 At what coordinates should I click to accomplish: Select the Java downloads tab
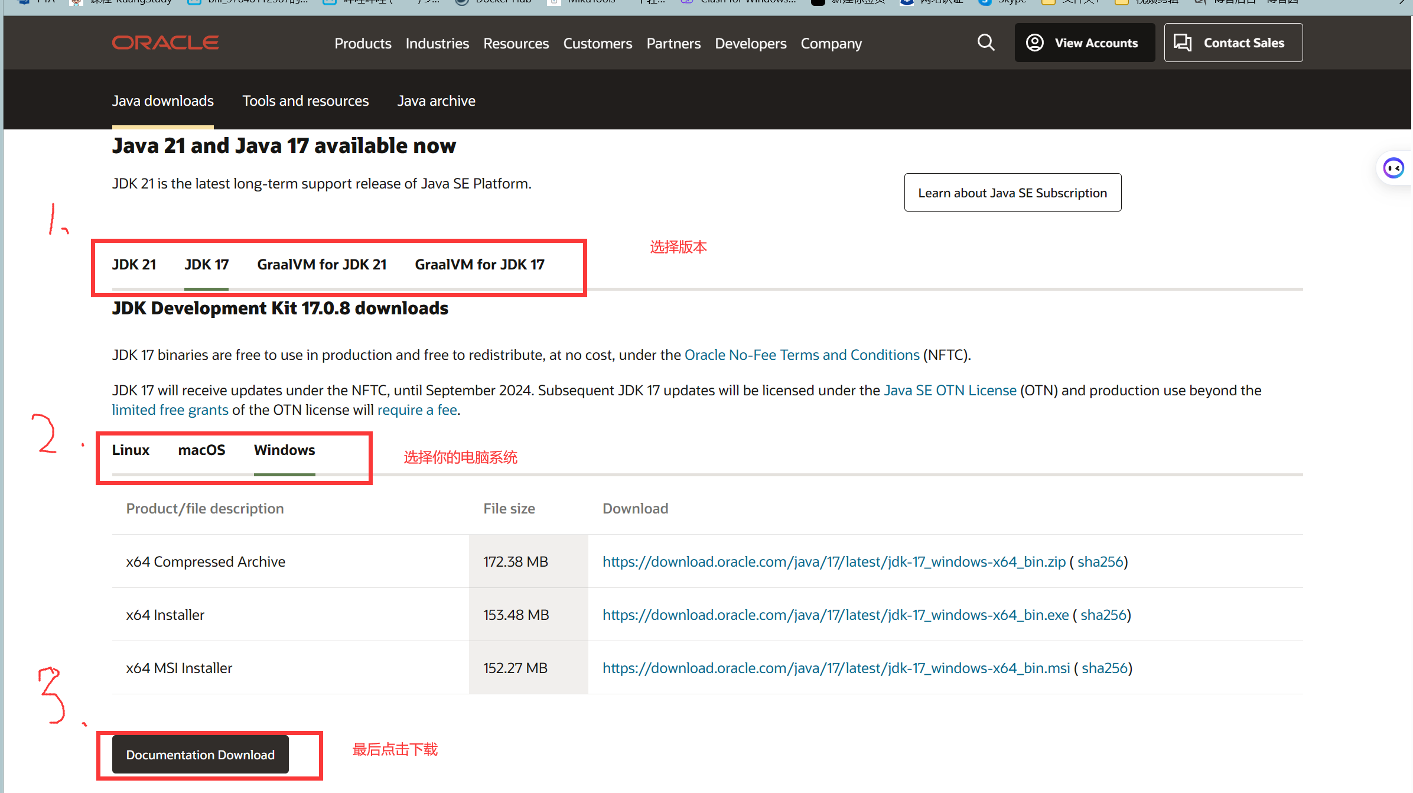pyautogui.click(x=162, y=100)
